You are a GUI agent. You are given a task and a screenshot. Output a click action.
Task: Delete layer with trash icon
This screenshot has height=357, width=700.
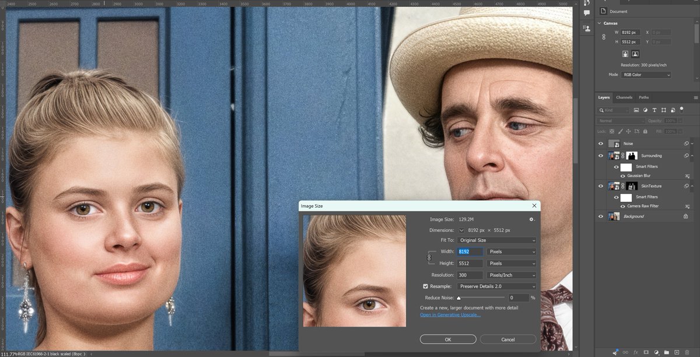[688, 352]
